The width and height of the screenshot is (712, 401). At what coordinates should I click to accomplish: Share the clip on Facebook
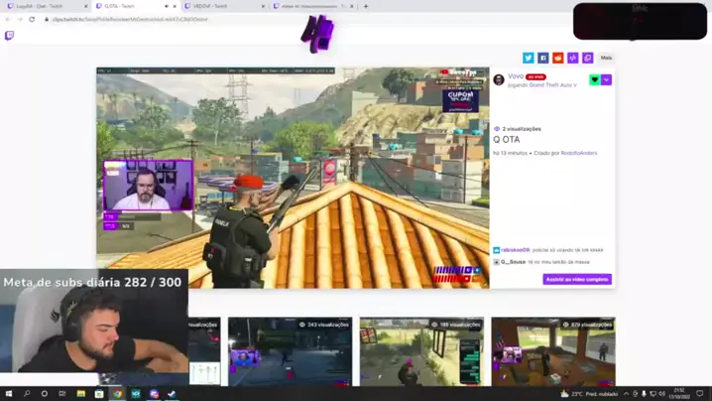[x=542, y=59]
